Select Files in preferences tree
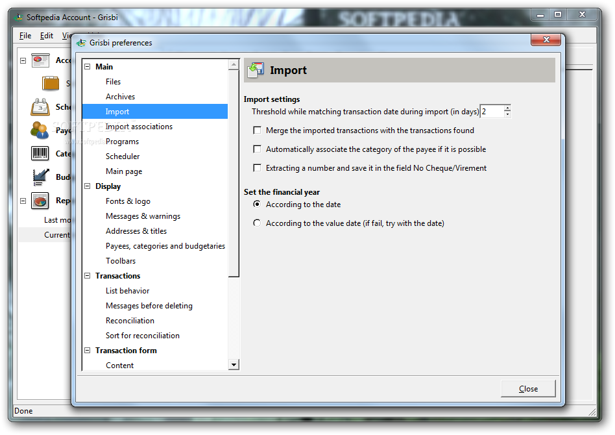The width and height of the screenshot is (615, 435). point(114,82)
